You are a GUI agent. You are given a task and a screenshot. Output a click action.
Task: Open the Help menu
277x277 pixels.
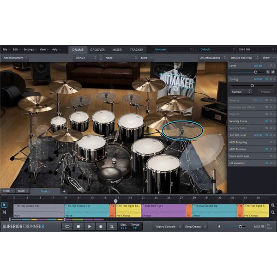[x=56, y=49]
